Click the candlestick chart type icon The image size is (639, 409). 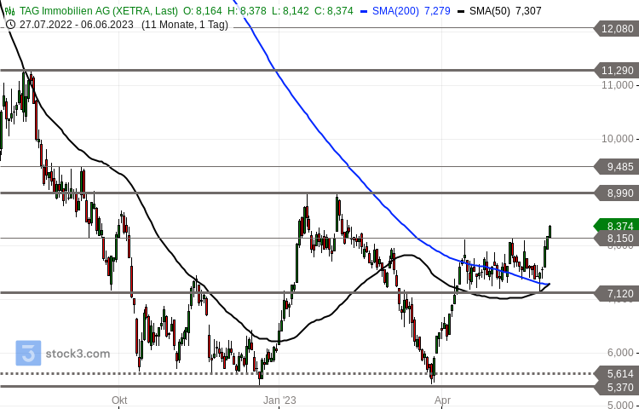pos(9,11)
